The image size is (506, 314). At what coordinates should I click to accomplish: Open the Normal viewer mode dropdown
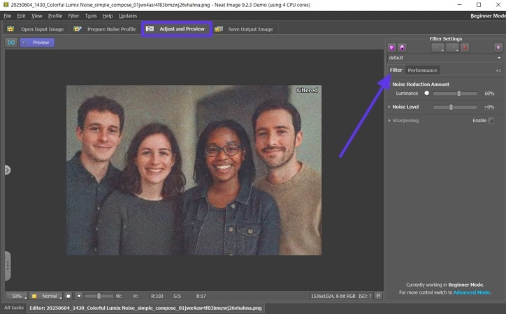pyautogui.click(x=46, y=296)
